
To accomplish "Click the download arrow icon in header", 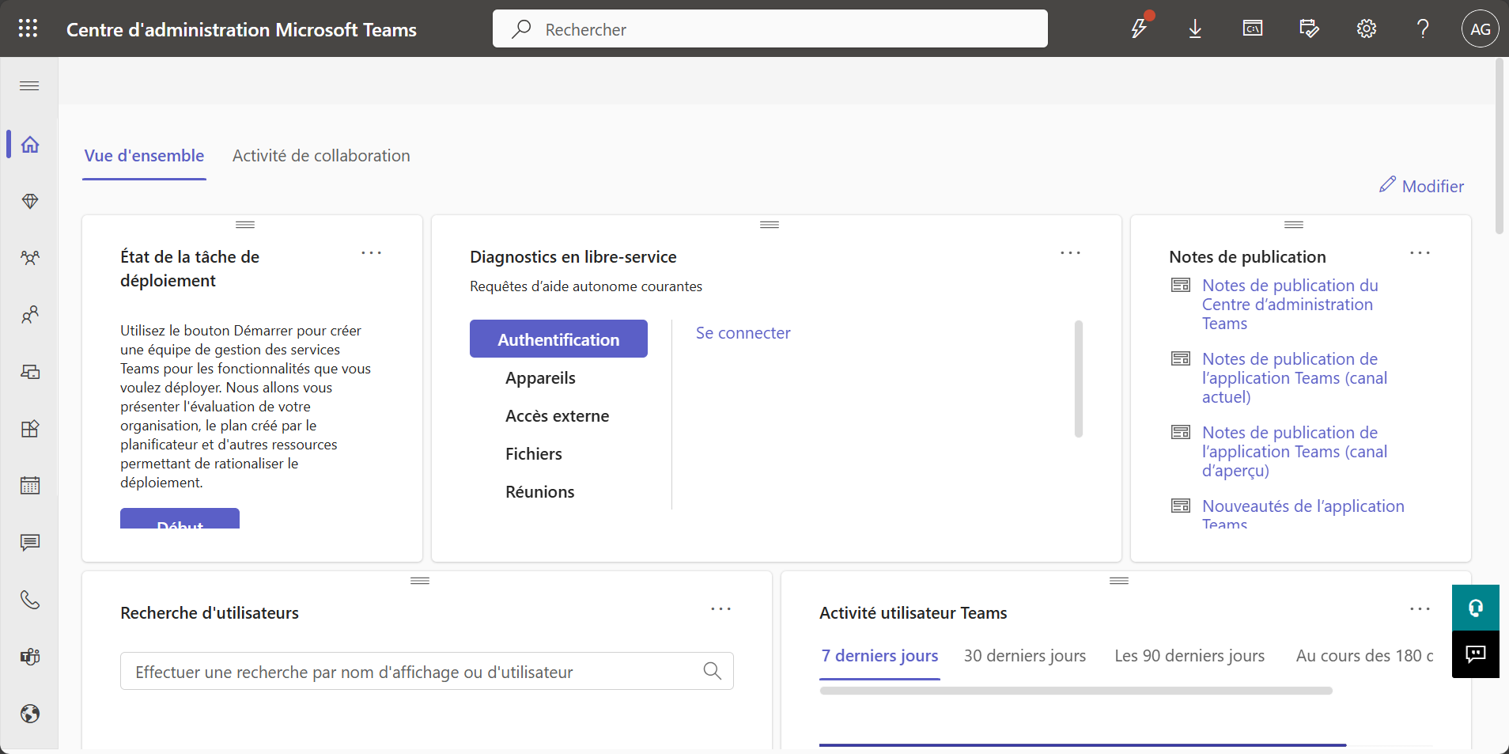I will 1195,29.
